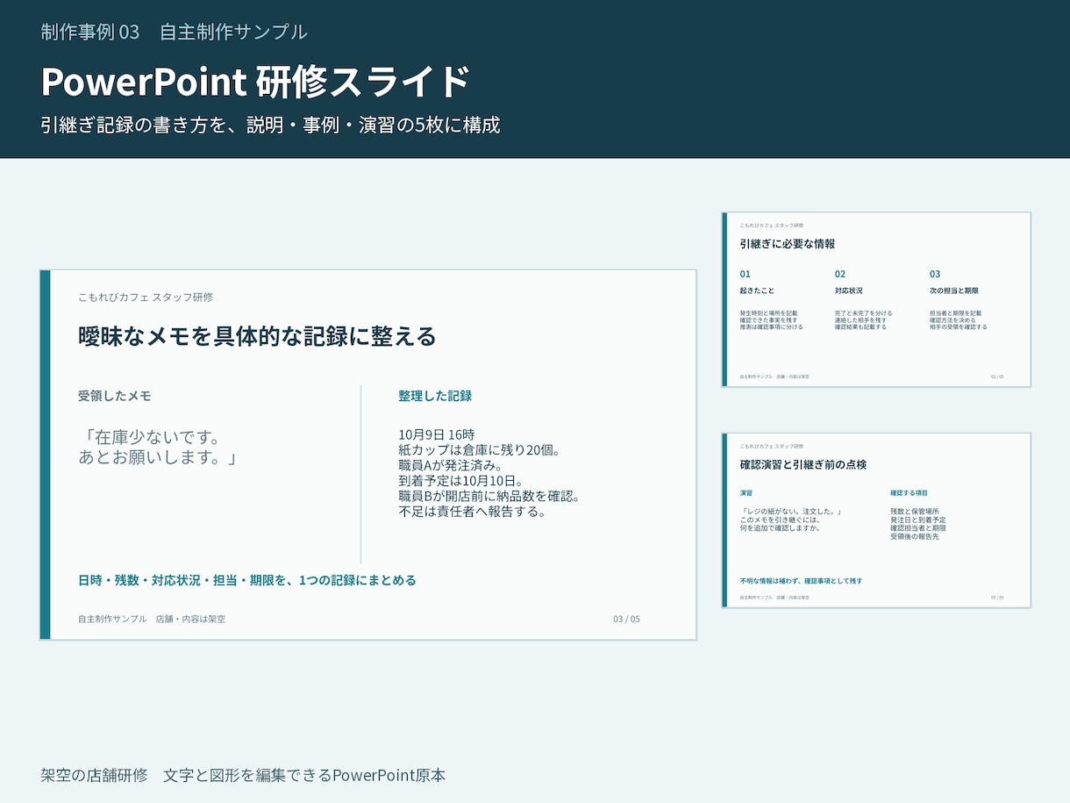
Task: Click the line '完了と未完了を分ける'
Action: (x=863, y=312)
